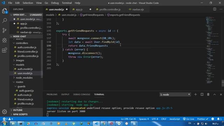
Task: Switch to the Debug Console panel tab
Action: coord(82,94)
